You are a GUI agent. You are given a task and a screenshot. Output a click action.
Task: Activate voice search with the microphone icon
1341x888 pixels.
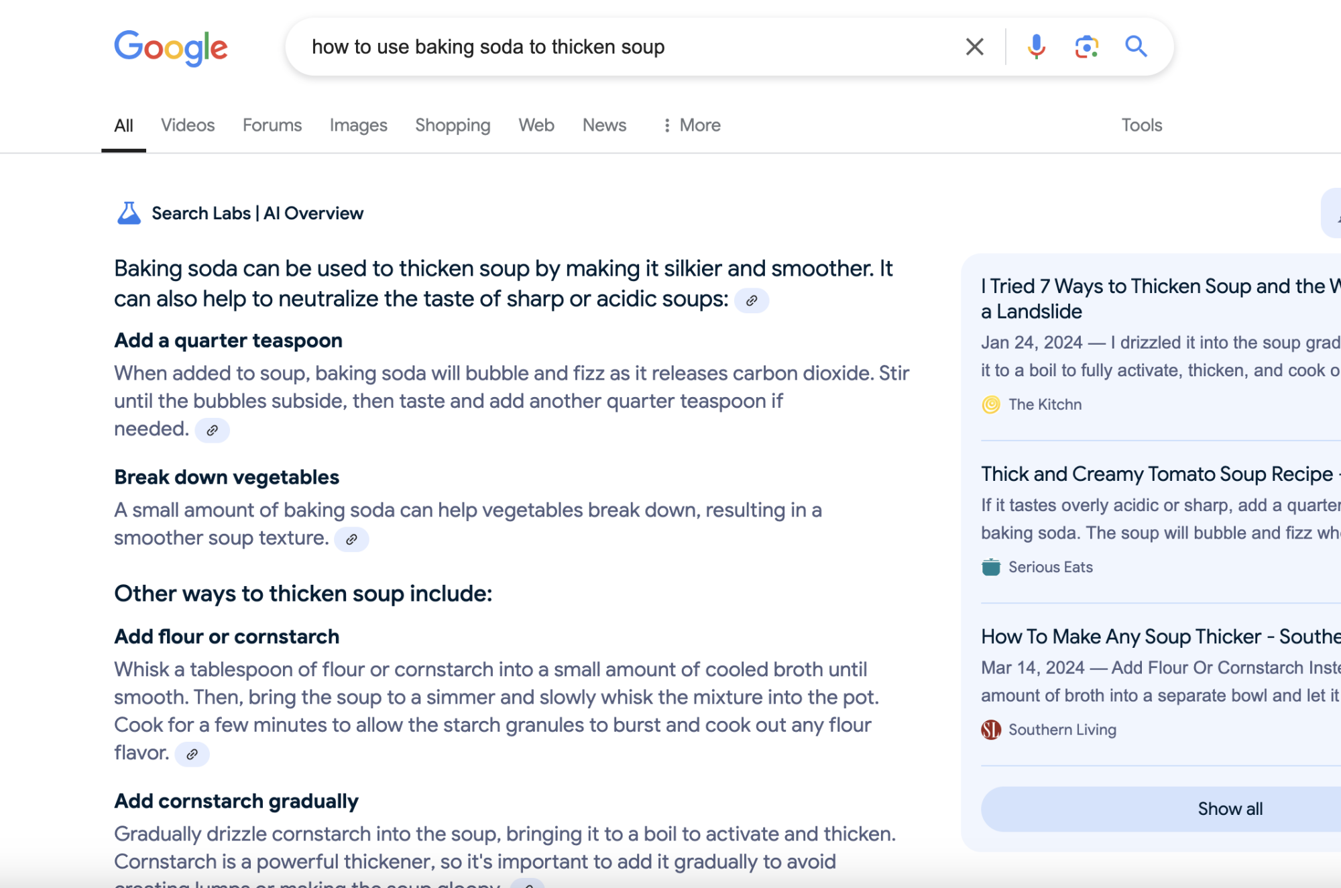(x=1036, y=47)
